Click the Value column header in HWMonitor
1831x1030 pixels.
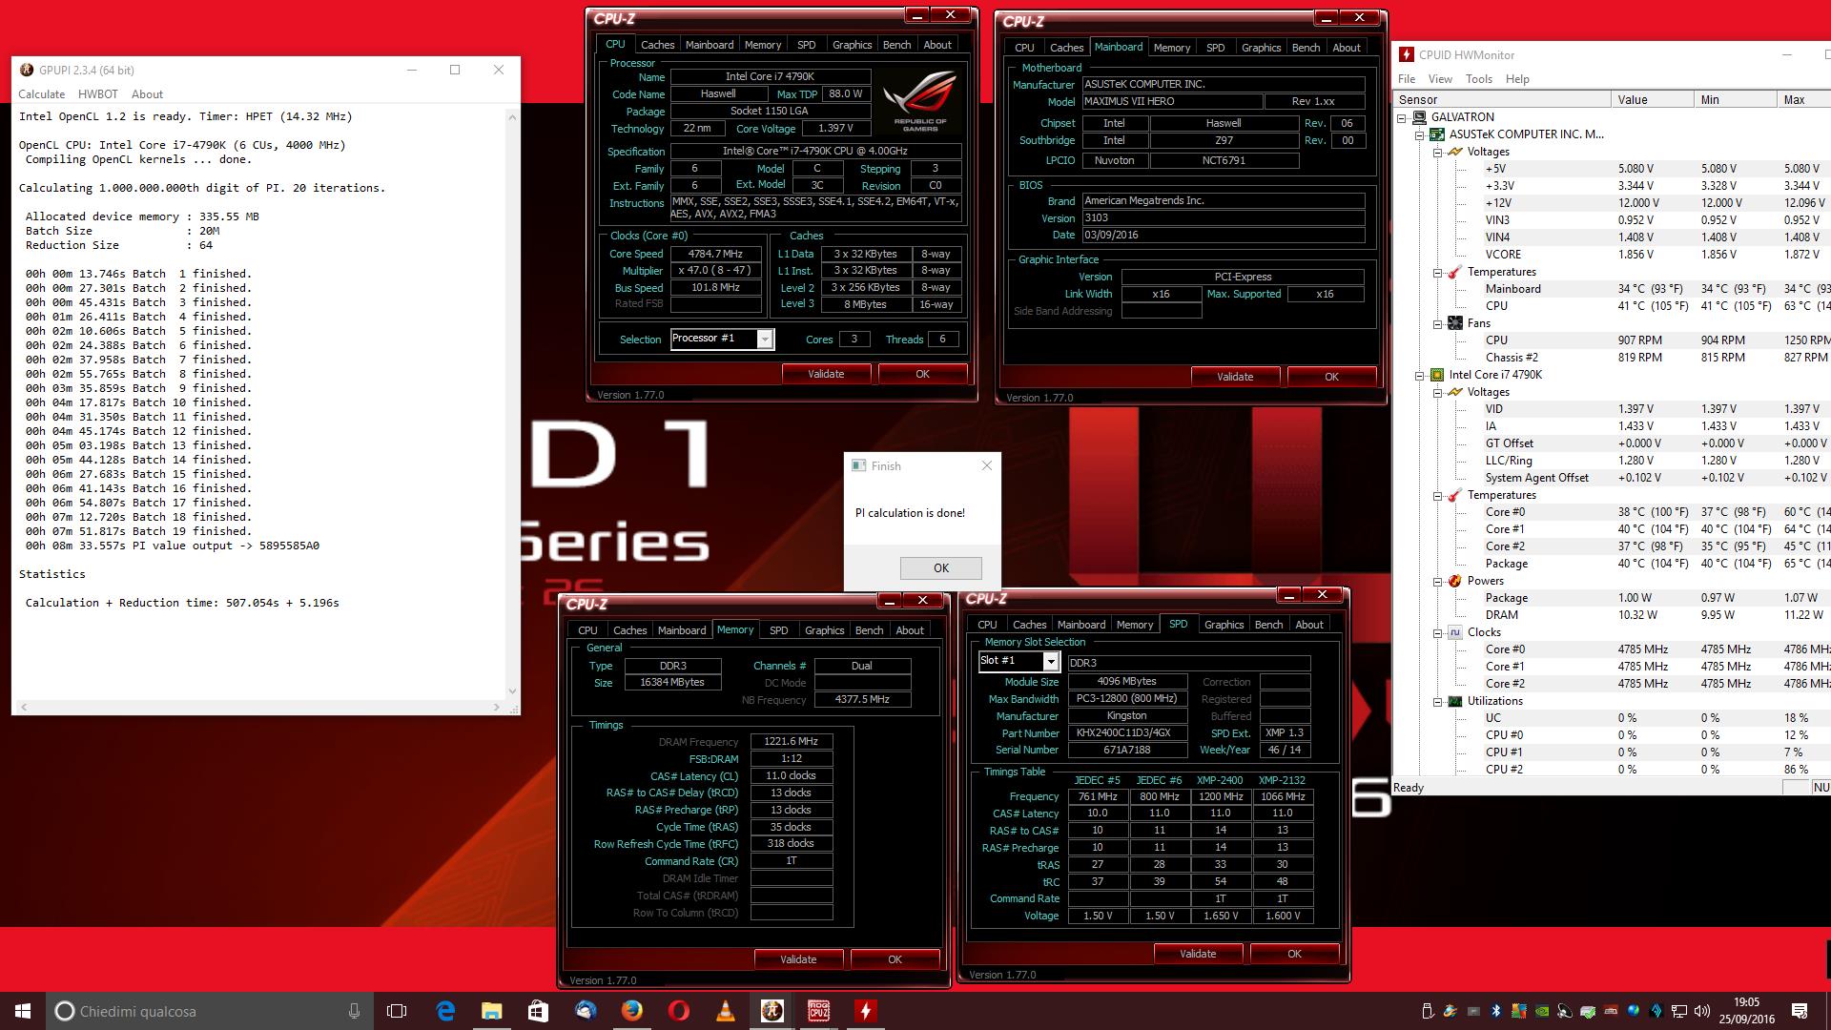click(1651, 99)
